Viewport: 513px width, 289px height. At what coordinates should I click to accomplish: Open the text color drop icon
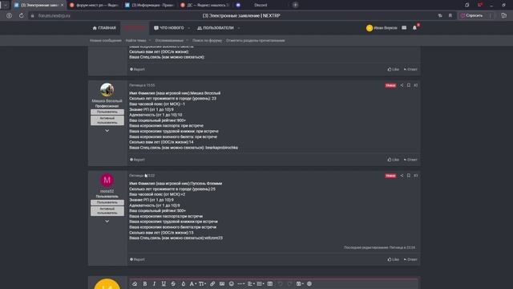point(184,283)
